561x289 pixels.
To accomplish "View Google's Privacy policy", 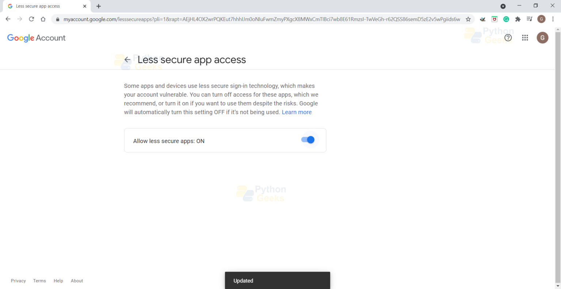I will pos(18,281).
